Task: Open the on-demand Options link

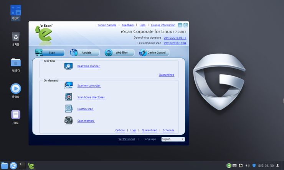Action: tap(120, 130)
